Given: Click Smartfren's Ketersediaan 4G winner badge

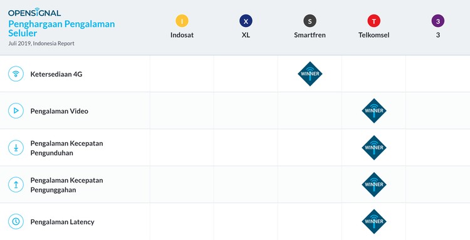Looking at the screenshot, I should pos(310,74).
